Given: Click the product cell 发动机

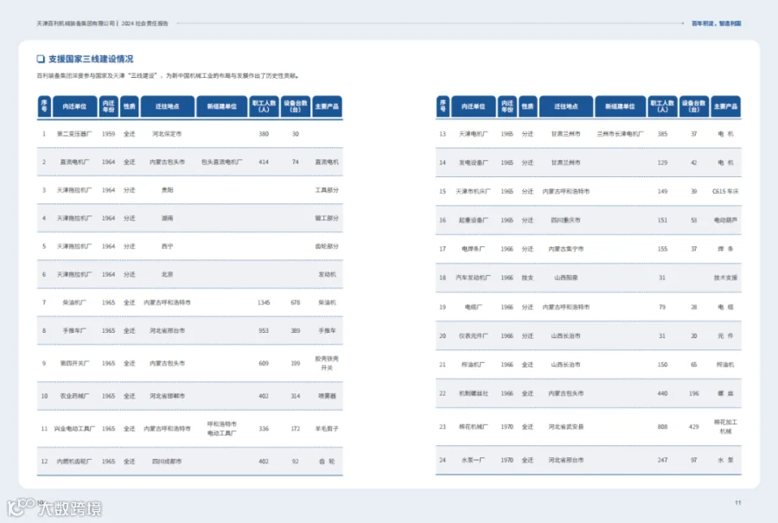Looking at the screenshot, I should (327, 274).
